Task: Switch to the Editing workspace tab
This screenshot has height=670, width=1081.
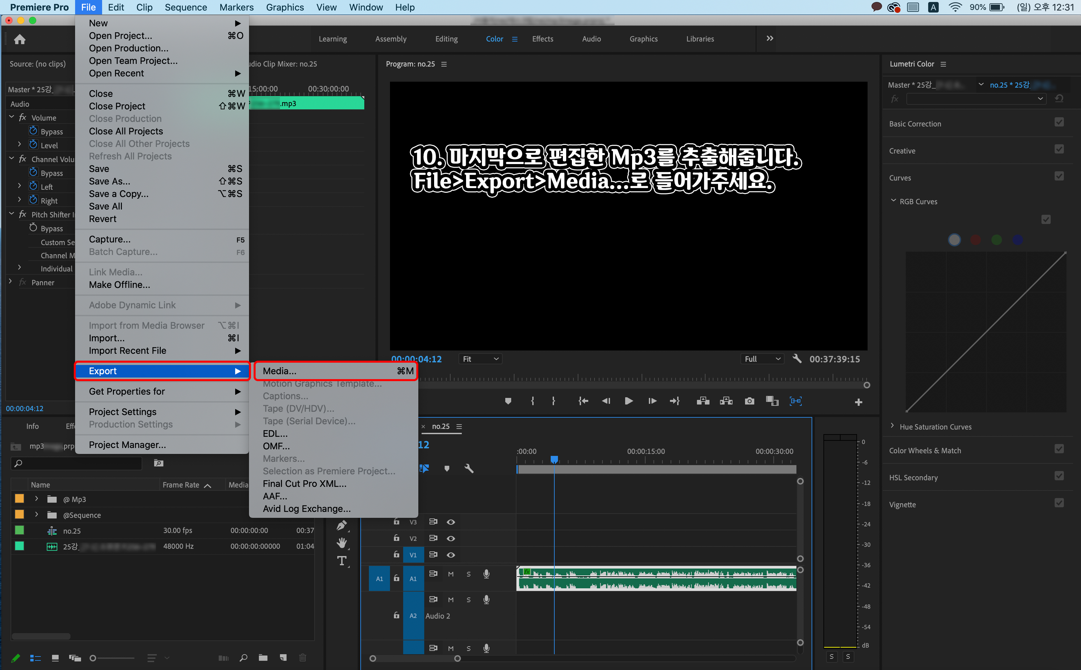Action: 446,39
